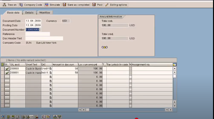Image resolution: width=214 pixels, height=119 pixels.
Task: Click the copy row icon
Action: pos(43,117)
